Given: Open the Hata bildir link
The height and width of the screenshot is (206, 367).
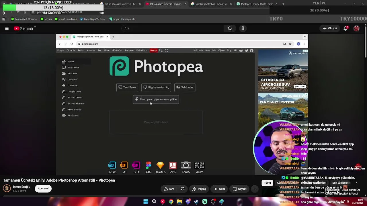Looking at the screenshot, I should point(210,51).
